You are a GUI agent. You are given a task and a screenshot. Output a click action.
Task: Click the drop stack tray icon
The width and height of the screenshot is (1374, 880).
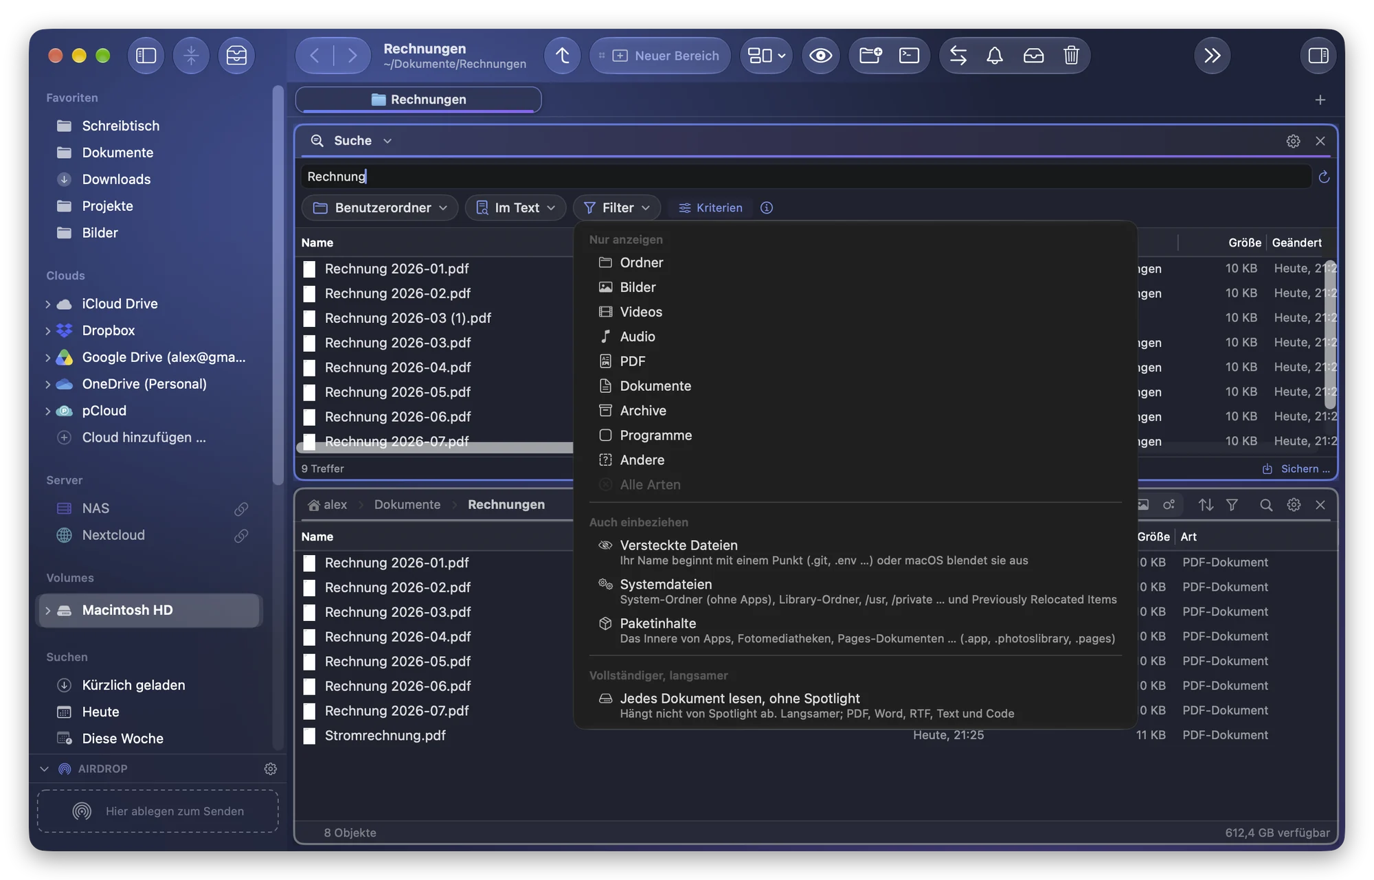(1033, 56)
